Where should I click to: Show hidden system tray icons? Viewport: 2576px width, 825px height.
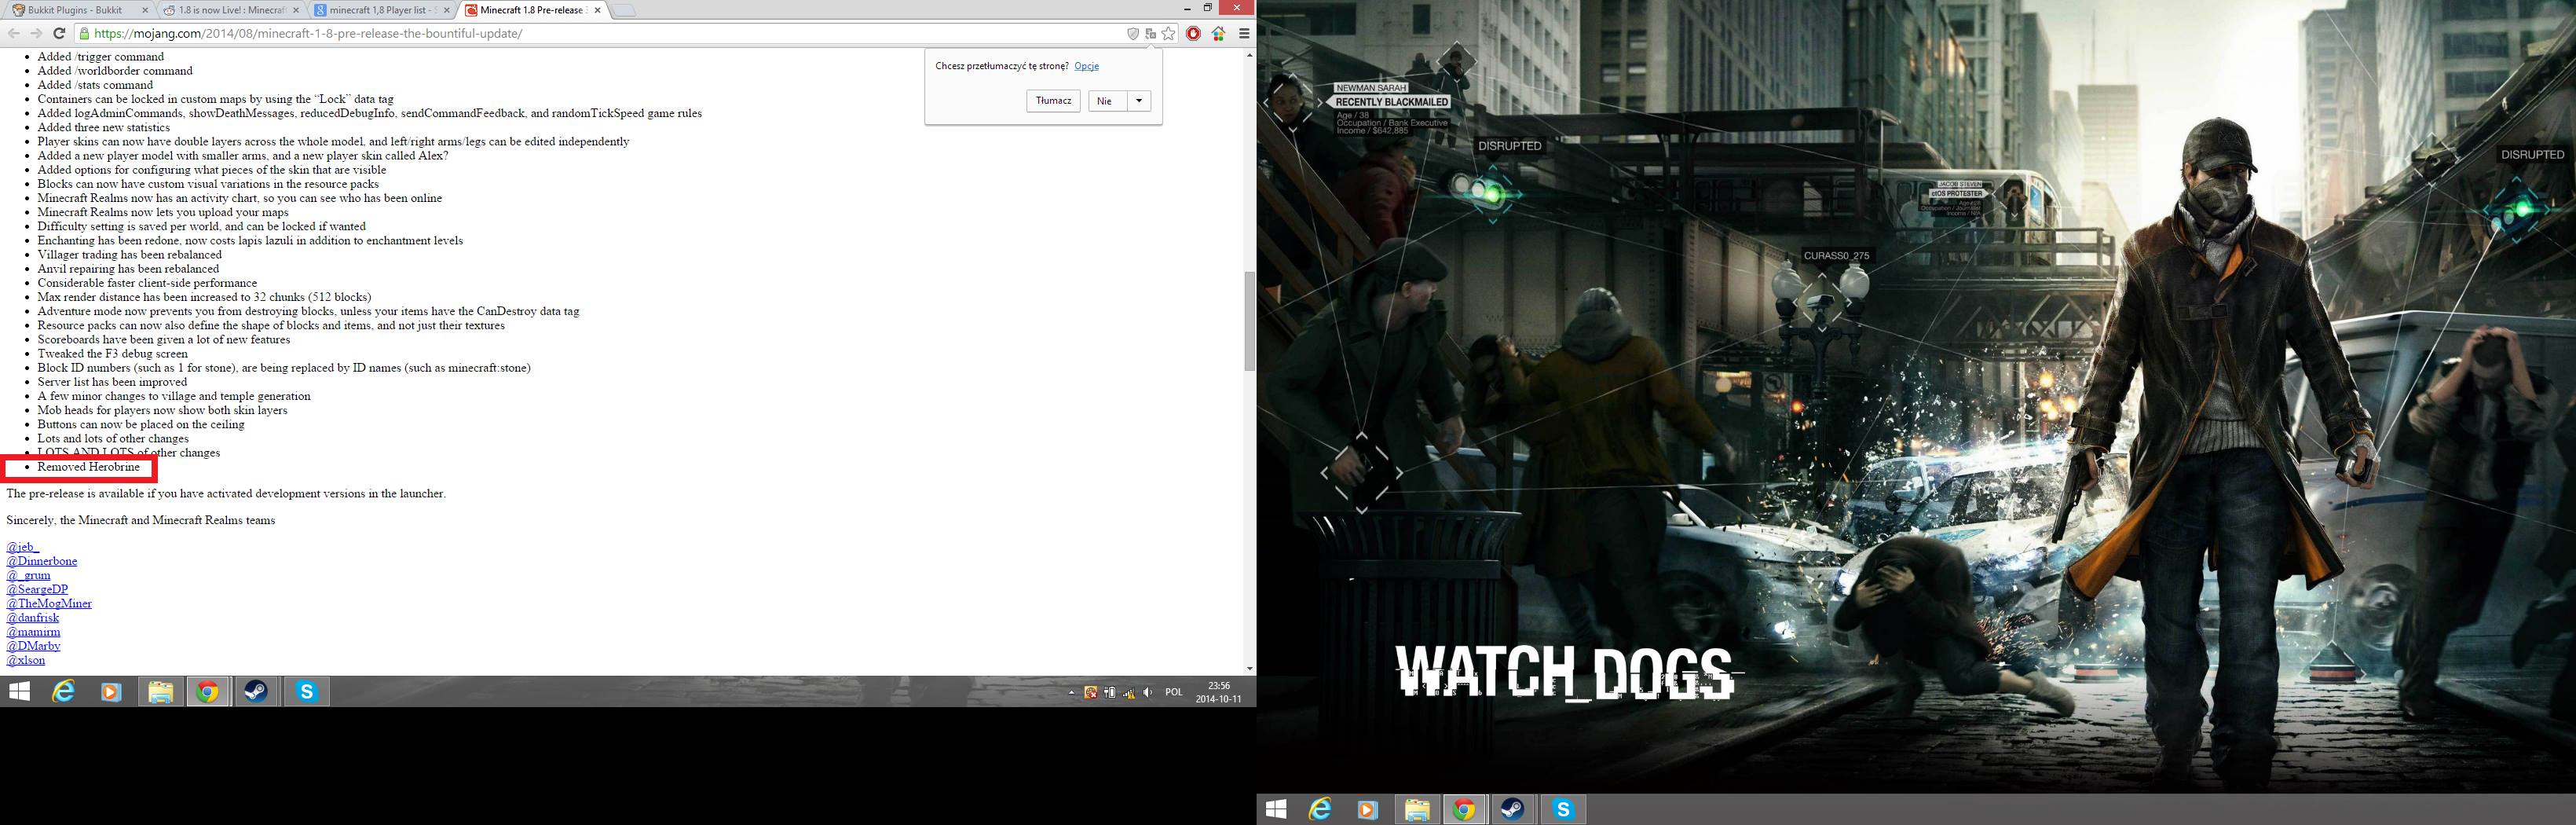coord(1071,692)
